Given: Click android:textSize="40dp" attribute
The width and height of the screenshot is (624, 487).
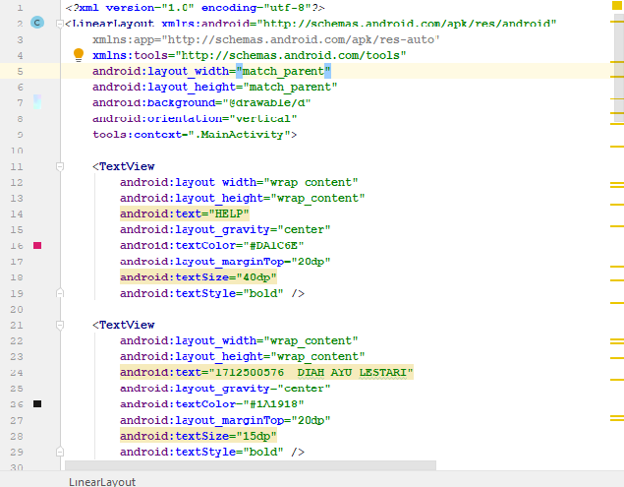Looking at the screenshot, I should click(199, 277).
